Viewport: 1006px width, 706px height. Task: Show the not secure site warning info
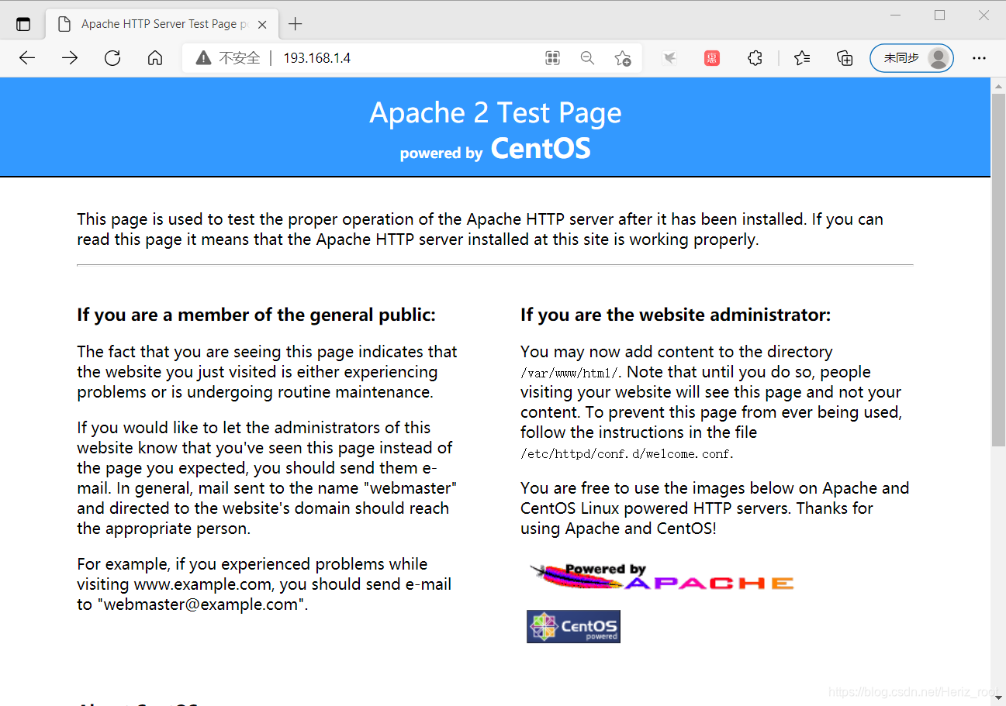pos(228,58)
